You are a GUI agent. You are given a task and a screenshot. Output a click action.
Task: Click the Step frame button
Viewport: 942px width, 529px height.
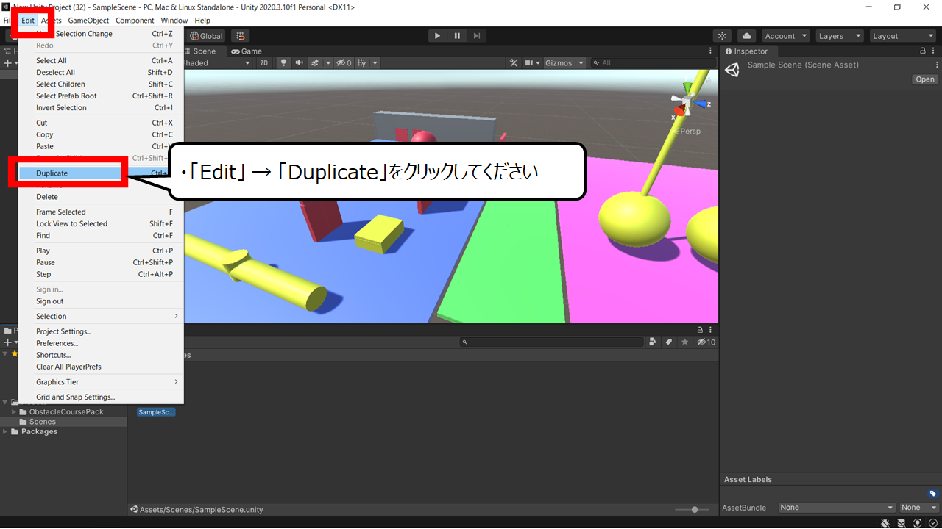pyautogui.click(x=477, y=36)
